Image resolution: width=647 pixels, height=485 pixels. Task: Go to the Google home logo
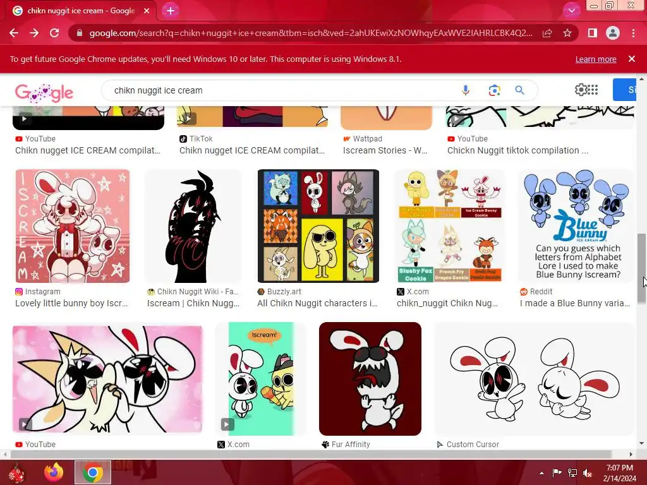point(44,92)
